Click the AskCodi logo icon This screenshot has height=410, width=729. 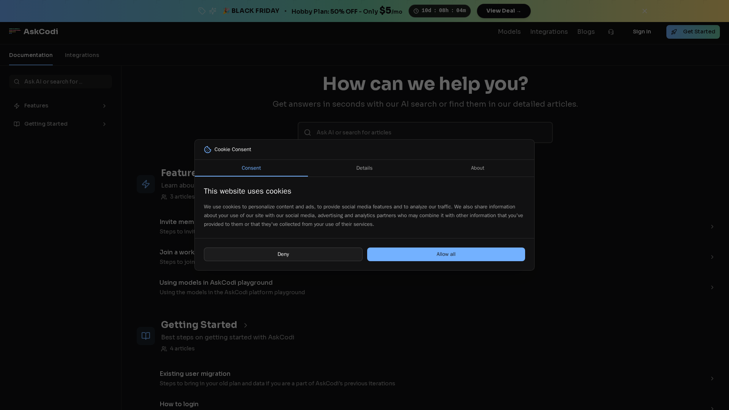click(14, 32)
